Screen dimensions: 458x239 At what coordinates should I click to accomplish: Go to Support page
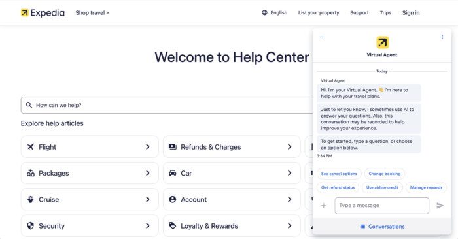point(359,13)
